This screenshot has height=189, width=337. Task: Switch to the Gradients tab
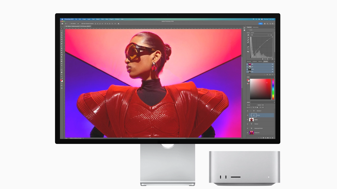point(255,61)
